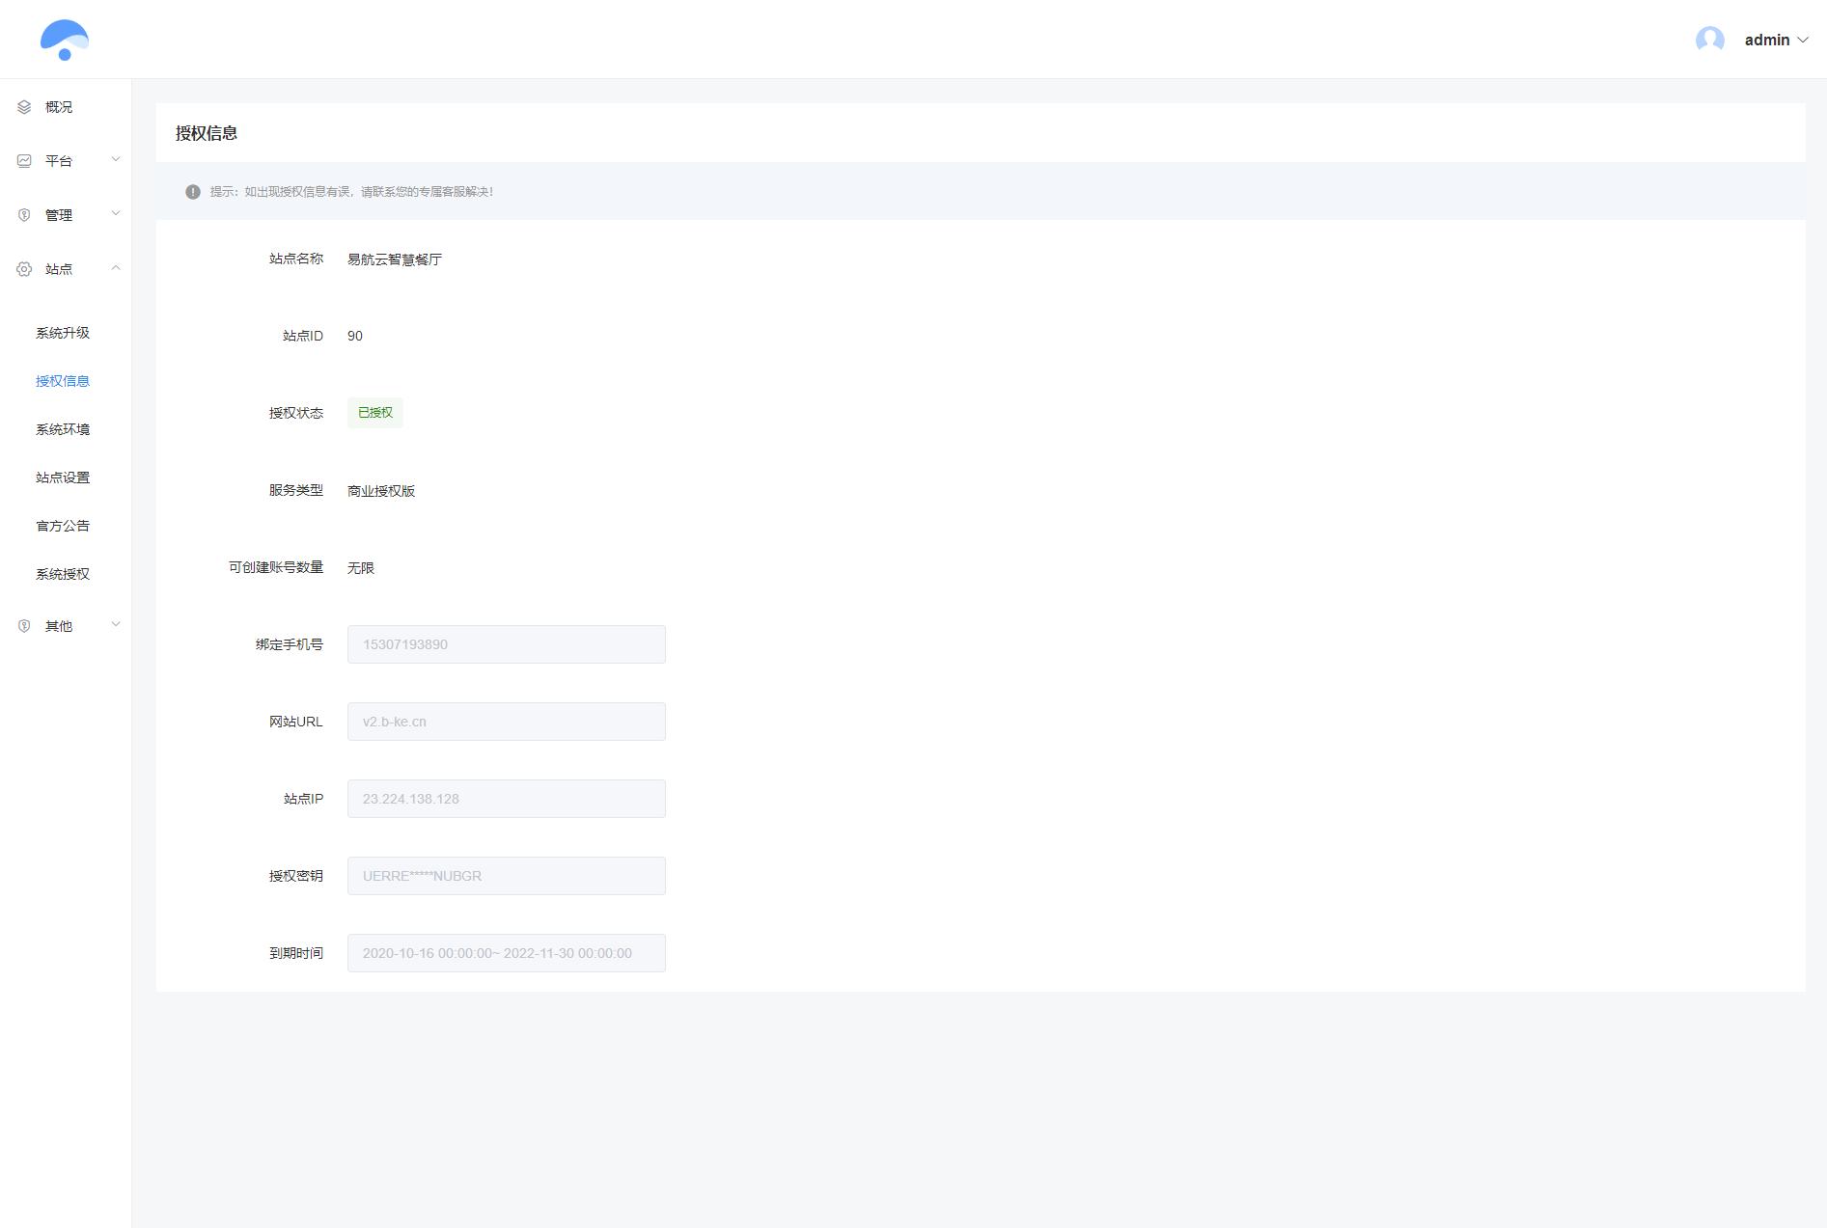1827x1228 pixels.
Task: Select 系统环境 submenu item
Action: [63, 429]
